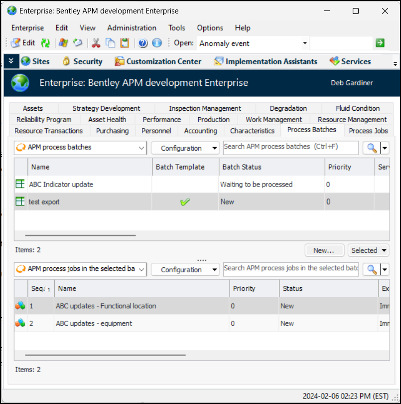Sort jobs by the Status column header
The height and width of the screenshot is (404, 401).
pyautogui.click(x=329, y=289)
